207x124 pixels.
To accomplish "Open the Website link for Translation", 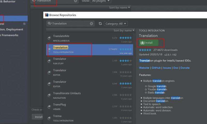I will coord(144,68).
